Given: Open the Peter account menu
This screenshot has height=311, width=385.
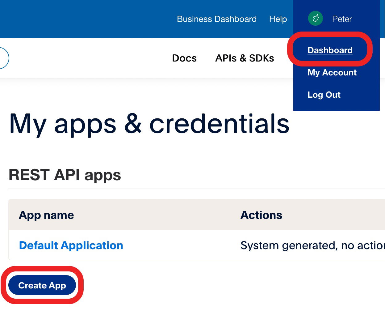Looking at the screenshot, I should (342, 19).
